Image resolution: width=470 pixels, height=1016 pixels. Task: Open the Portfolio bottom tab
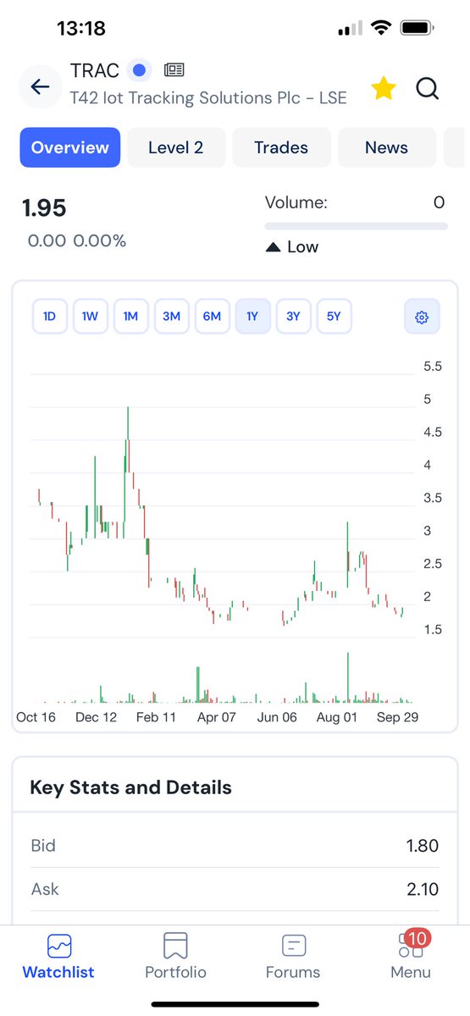175,957
